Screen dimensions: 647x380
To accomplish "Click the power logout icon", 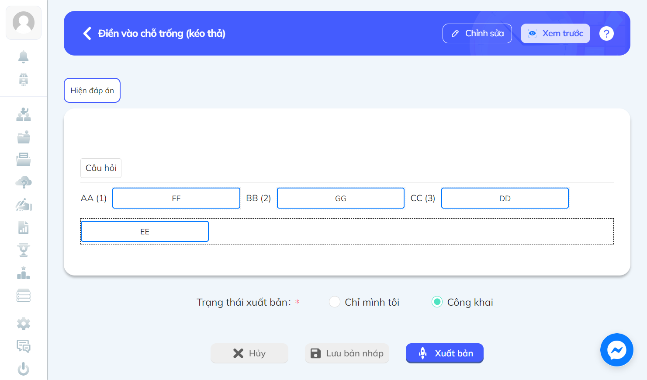I will 24,369.
